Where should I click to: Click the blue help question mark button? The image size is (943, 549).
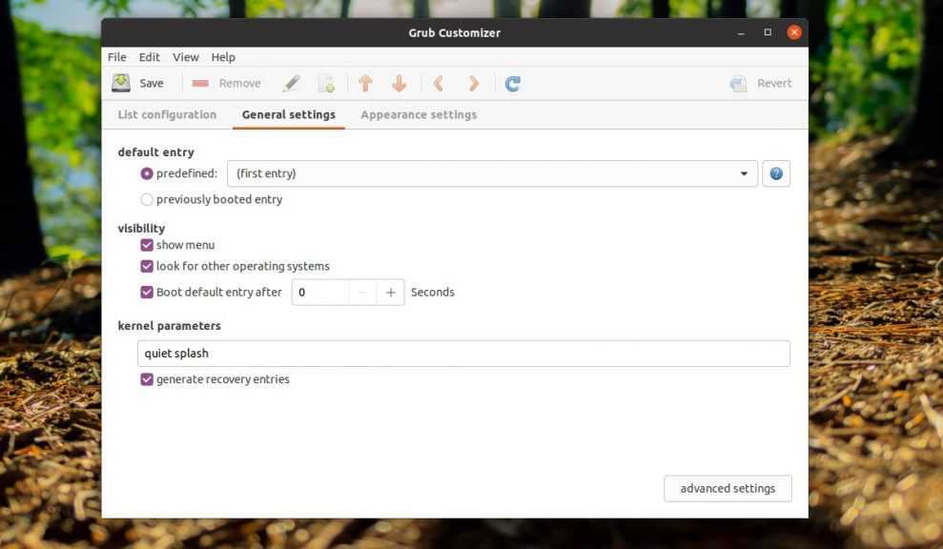pyautogui.click(x=776, y=173)
